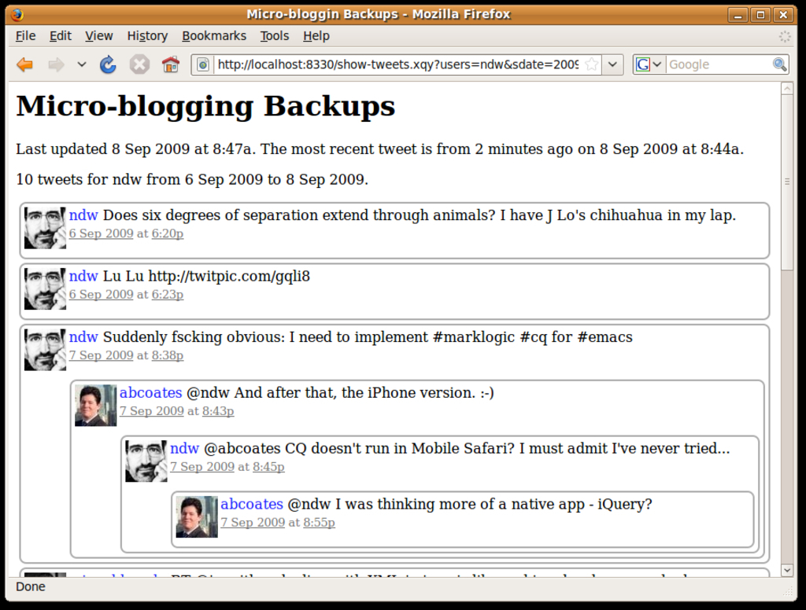Open the Bookmarks menu
Viewport: 806px width, 610px height.
tap(214, 36)
